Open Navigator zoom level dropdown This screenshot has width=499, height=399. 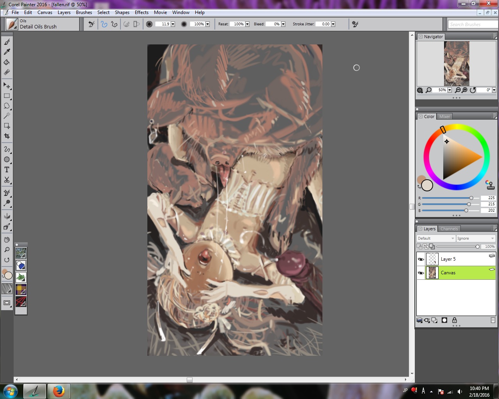[x=449, y=90]
